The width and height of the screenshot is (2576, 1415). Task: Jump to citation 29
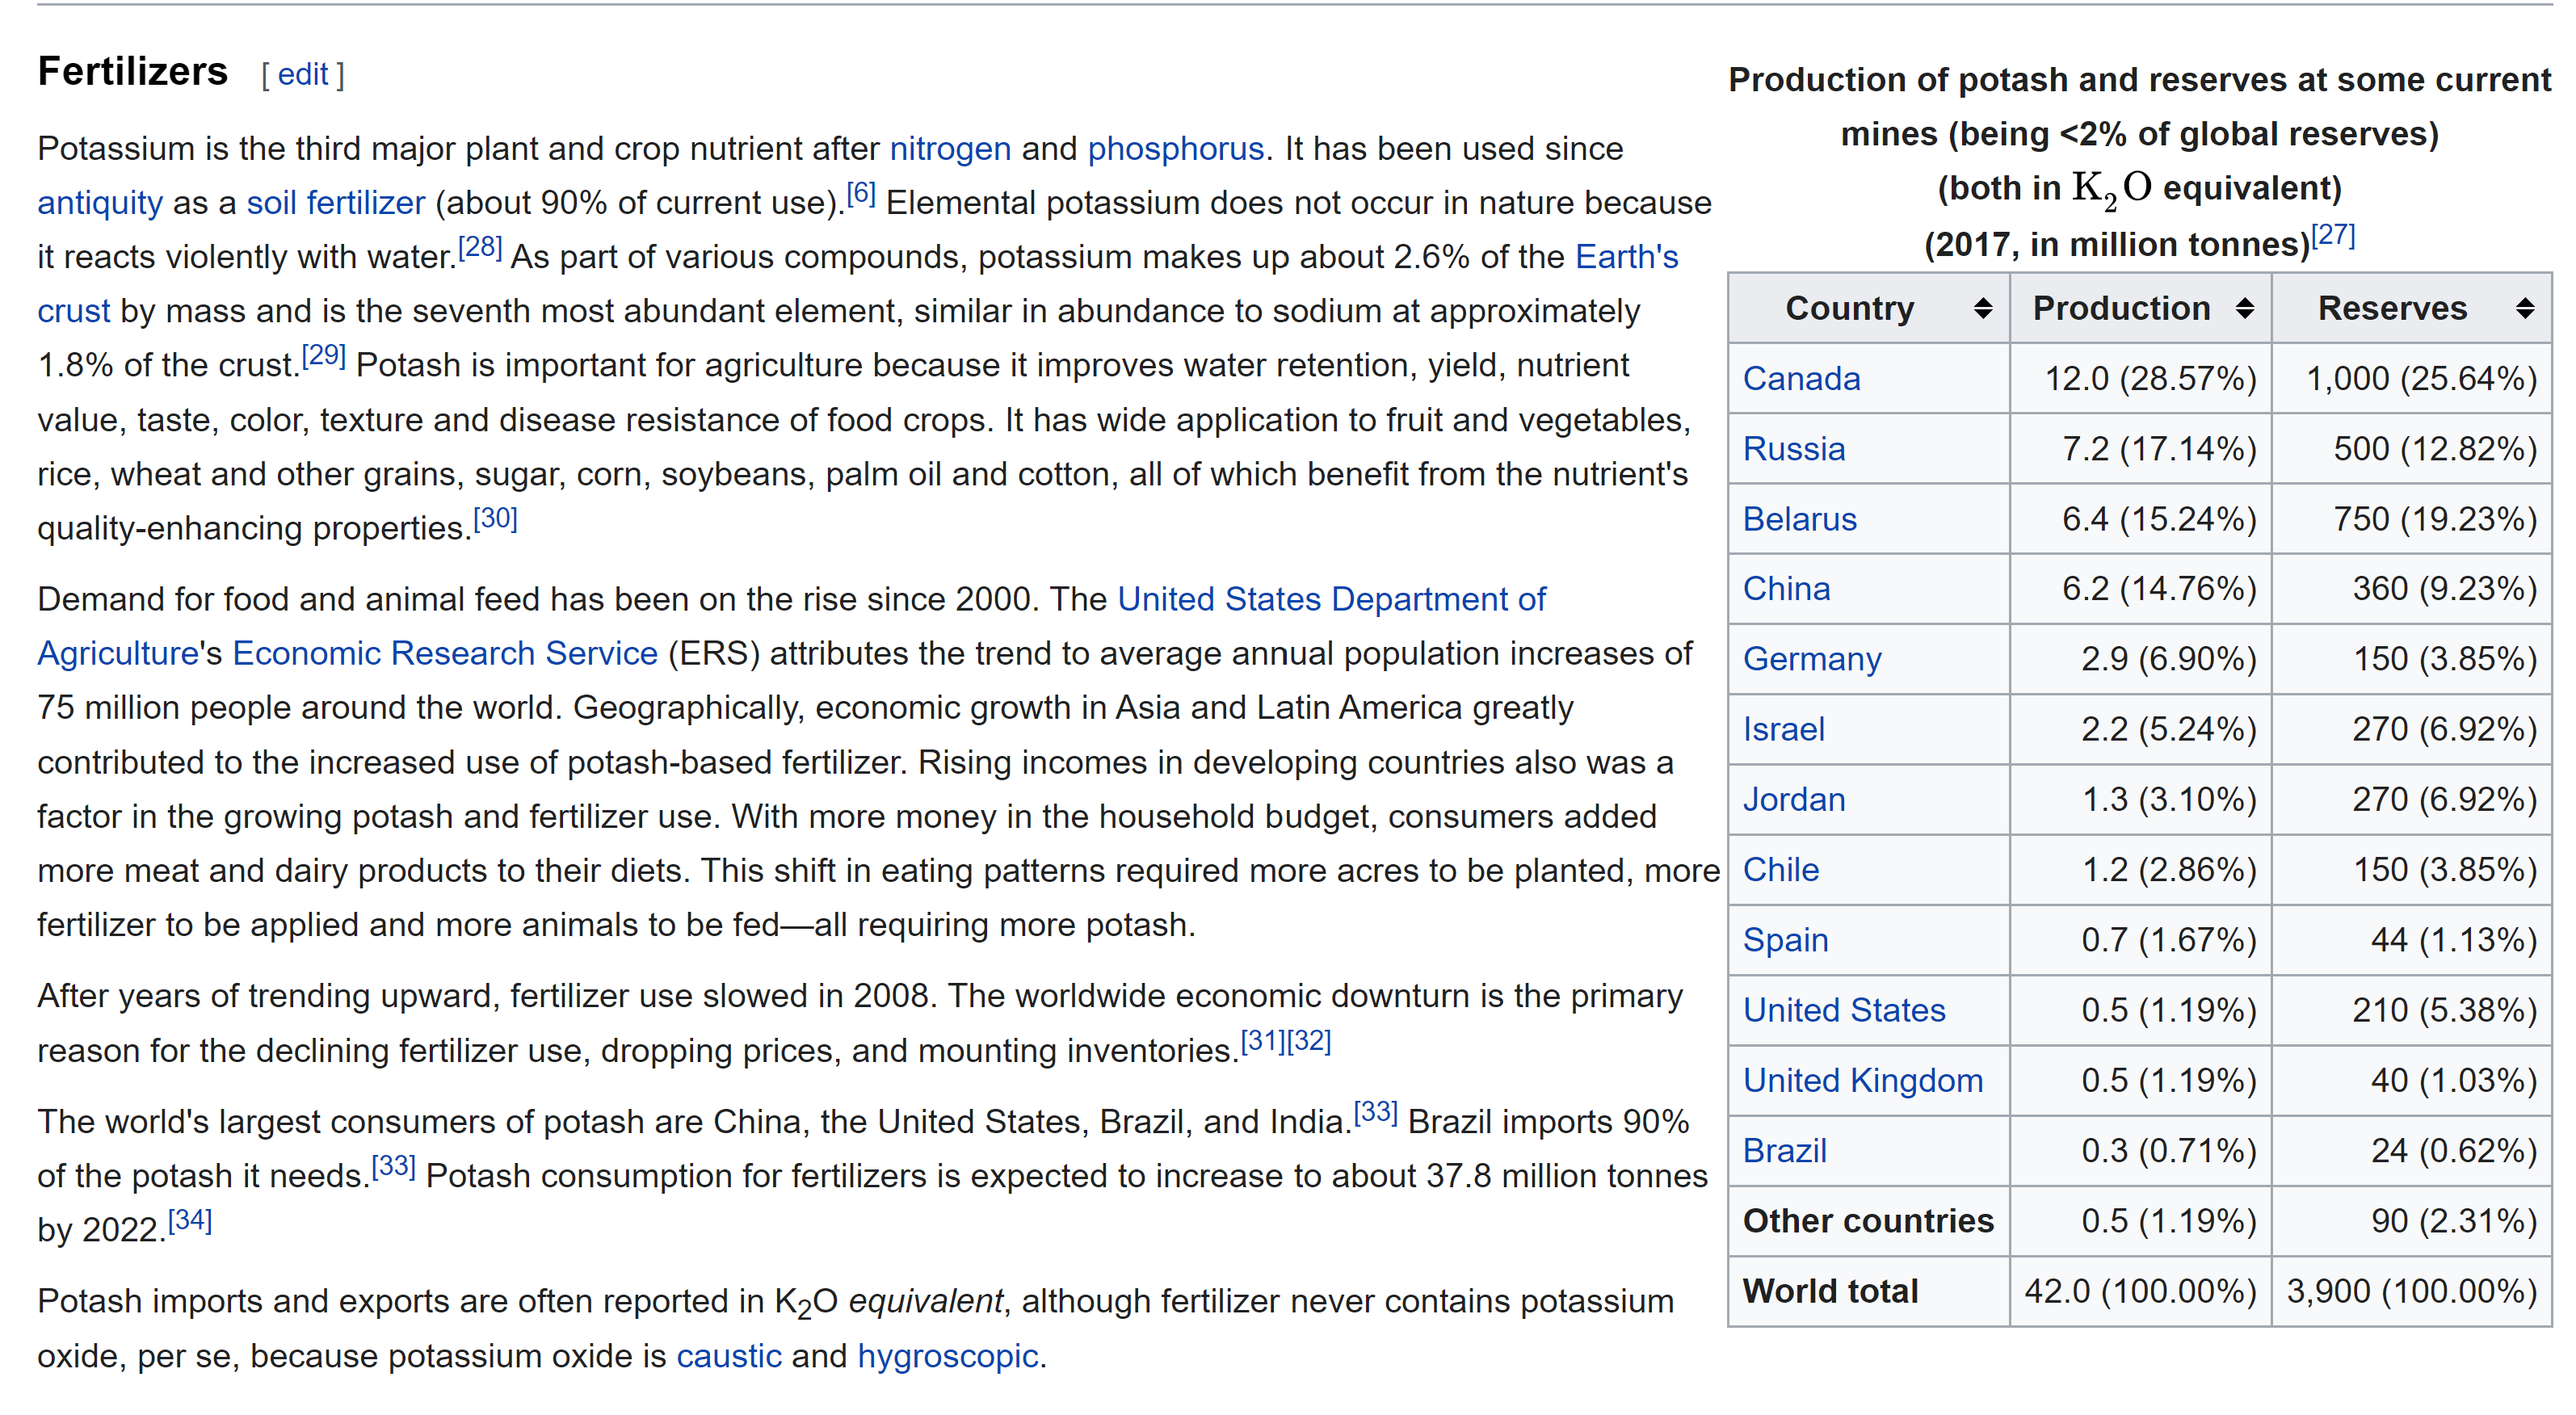tap(323, 355)
